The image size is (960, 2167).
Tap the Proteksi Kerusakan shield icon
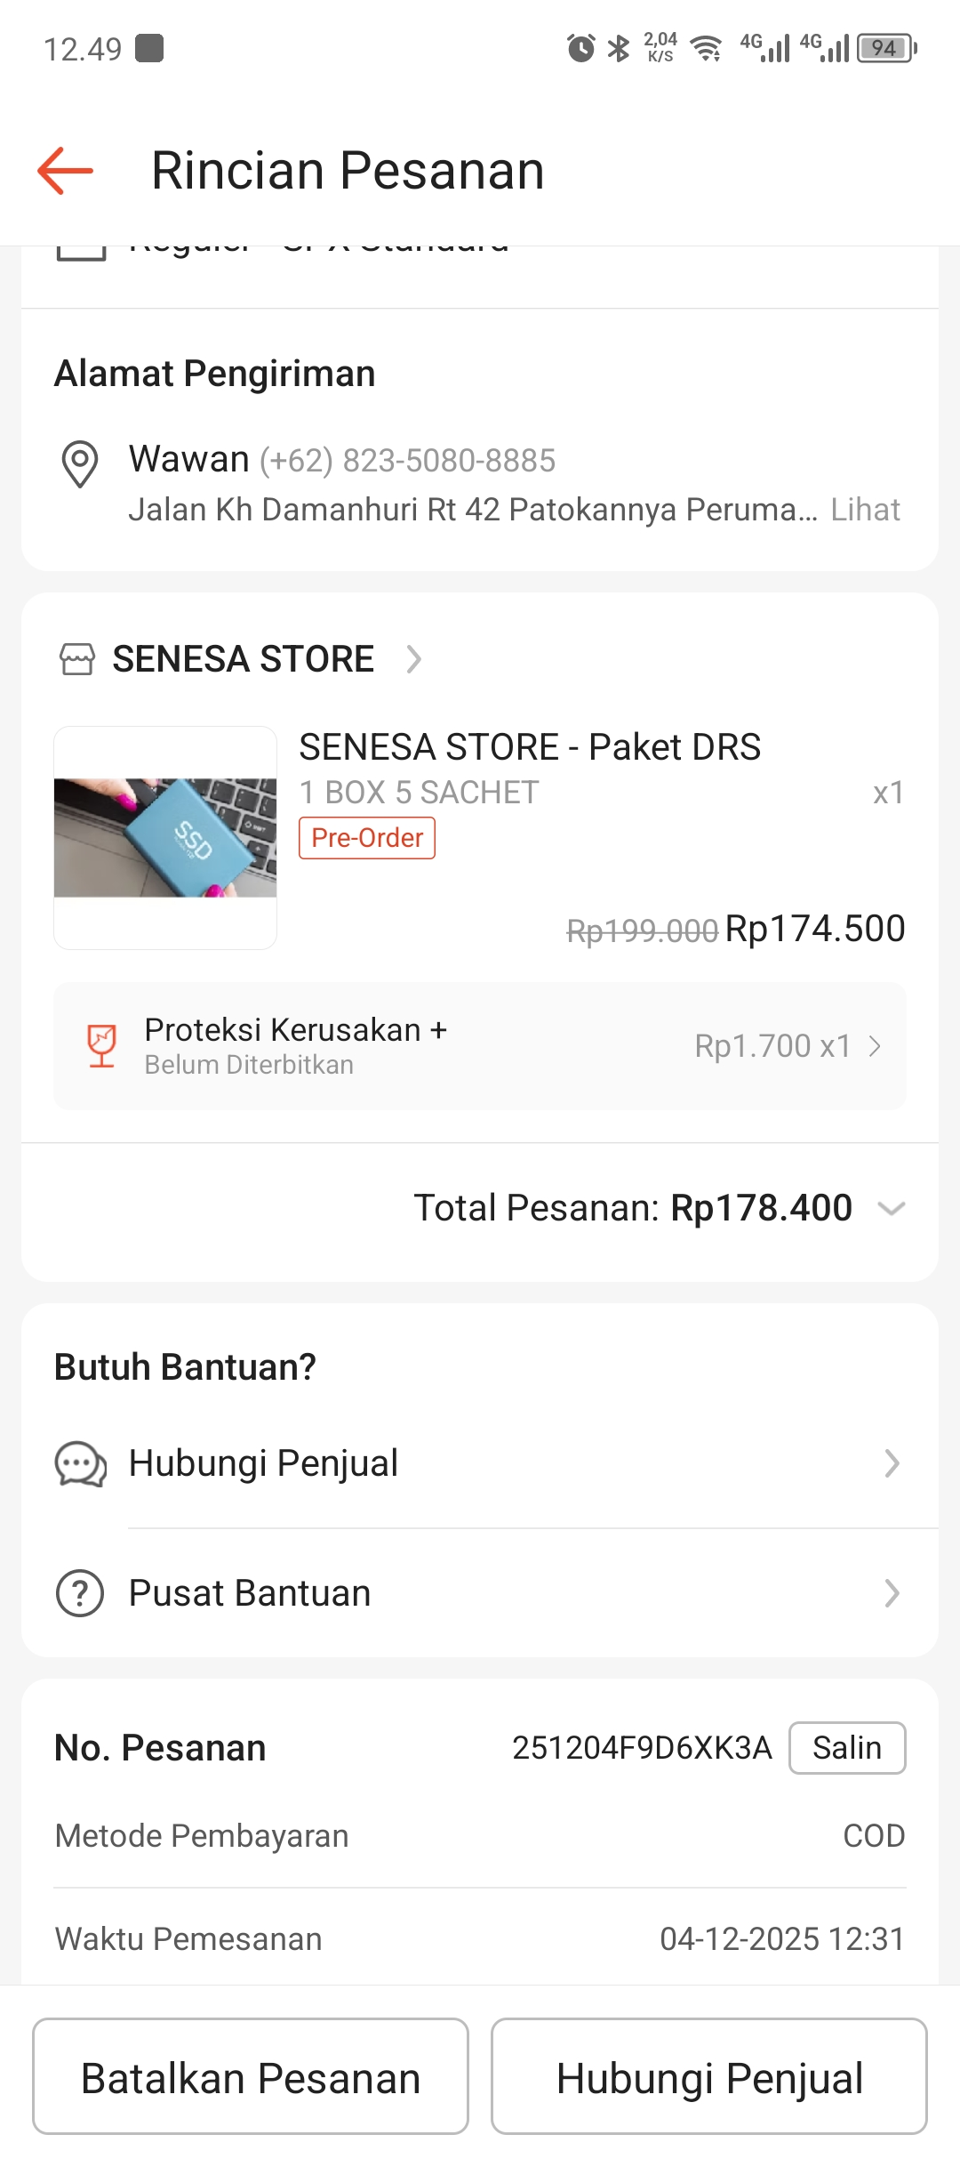pos(101,1045)
